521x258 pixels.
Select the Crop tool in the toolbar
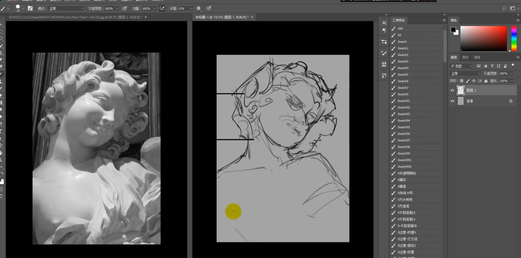tap(1, 53)
